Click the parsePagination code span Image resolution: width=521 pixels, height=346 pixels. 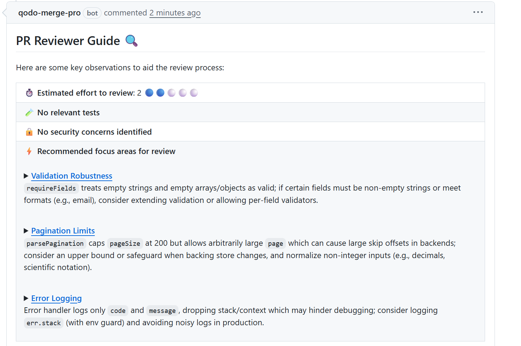coord(55,243)
